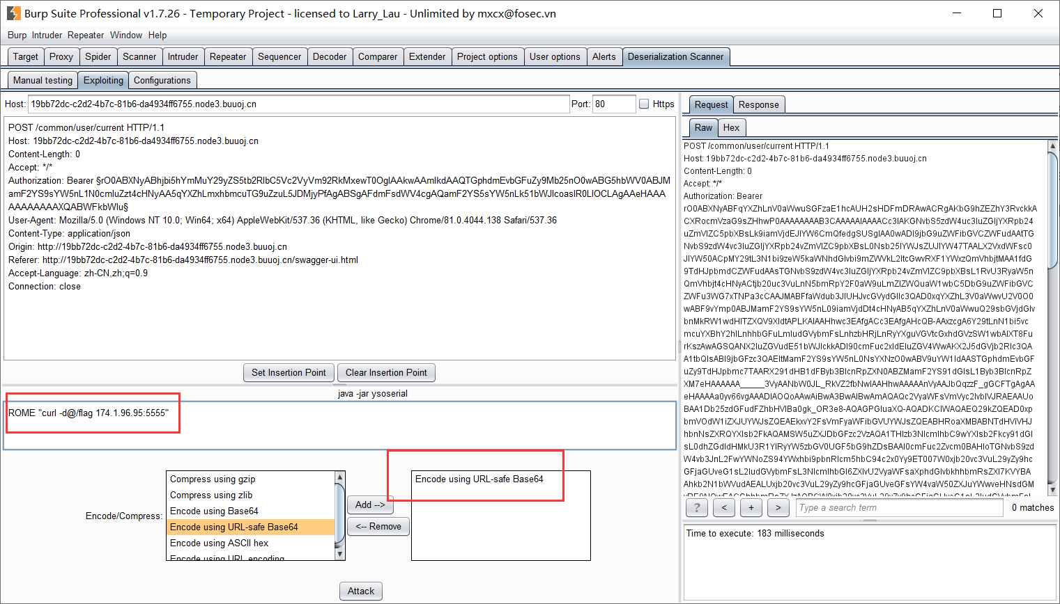The width and height of the screenshot is (1060, 604).
Task: Click the Time to execute result text
Action: pyautogui.click(x=755, y=533)
